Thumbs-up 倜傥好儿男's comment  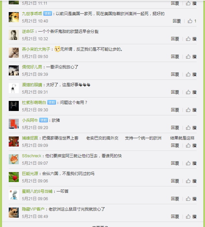tap(191, 74)
